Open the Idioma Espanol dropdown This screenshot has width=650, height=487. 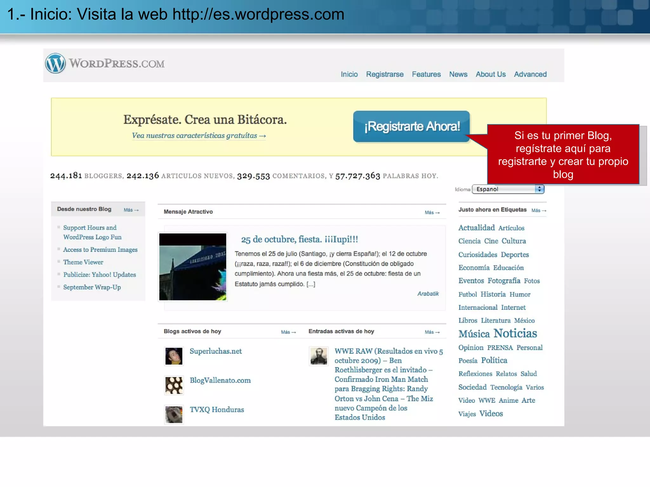coord(508,189)
